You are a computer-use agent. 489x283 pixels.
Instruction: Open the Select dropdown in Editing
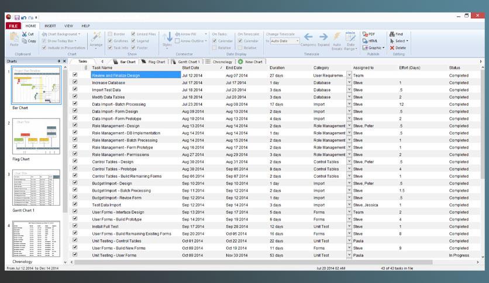pyautogui.click(x=407, y=41)
